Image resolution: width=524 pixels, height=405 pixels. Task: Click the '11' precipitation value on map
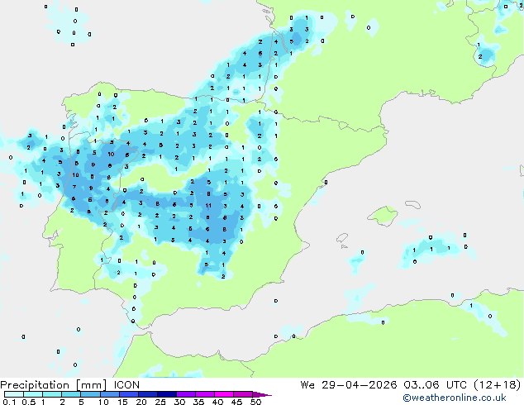click(x=208, y=206)
